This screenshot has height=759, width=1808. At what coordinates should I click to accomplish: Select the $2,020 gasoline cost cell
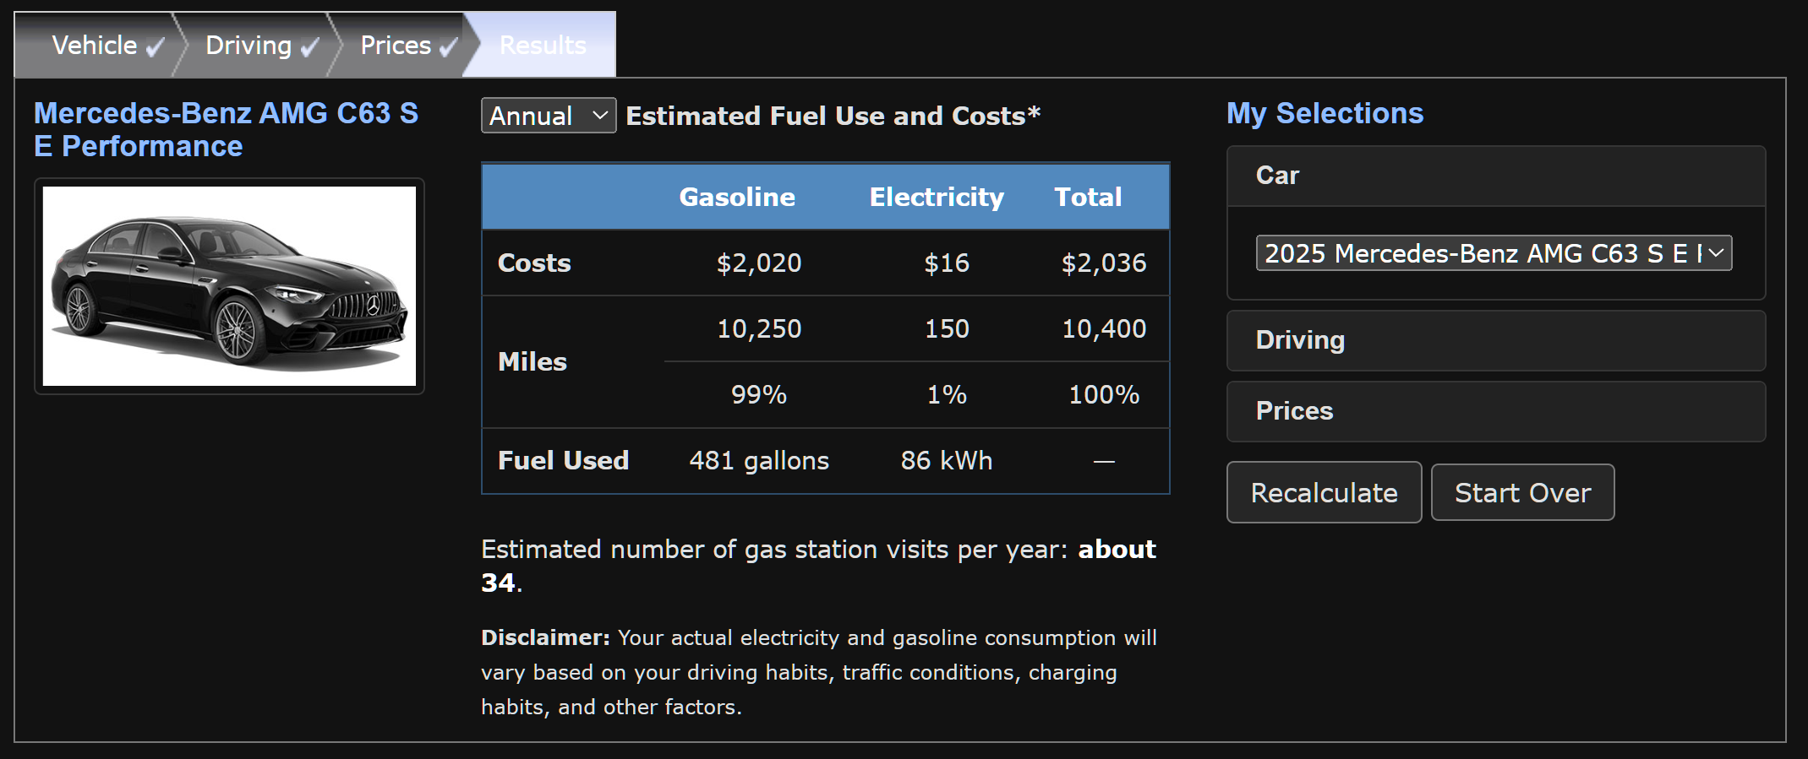coord(759,263)
